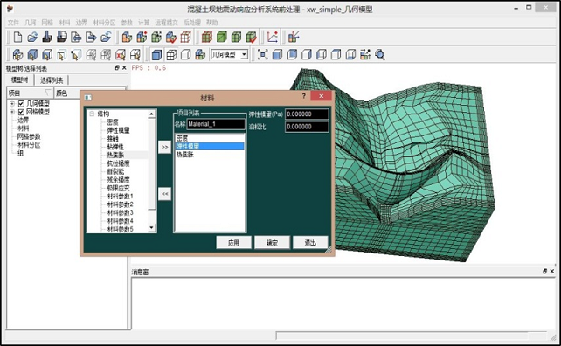561x346 pixels.
Task: Click cubes with arrows icon beside curve plot
Action: point(294,37)
